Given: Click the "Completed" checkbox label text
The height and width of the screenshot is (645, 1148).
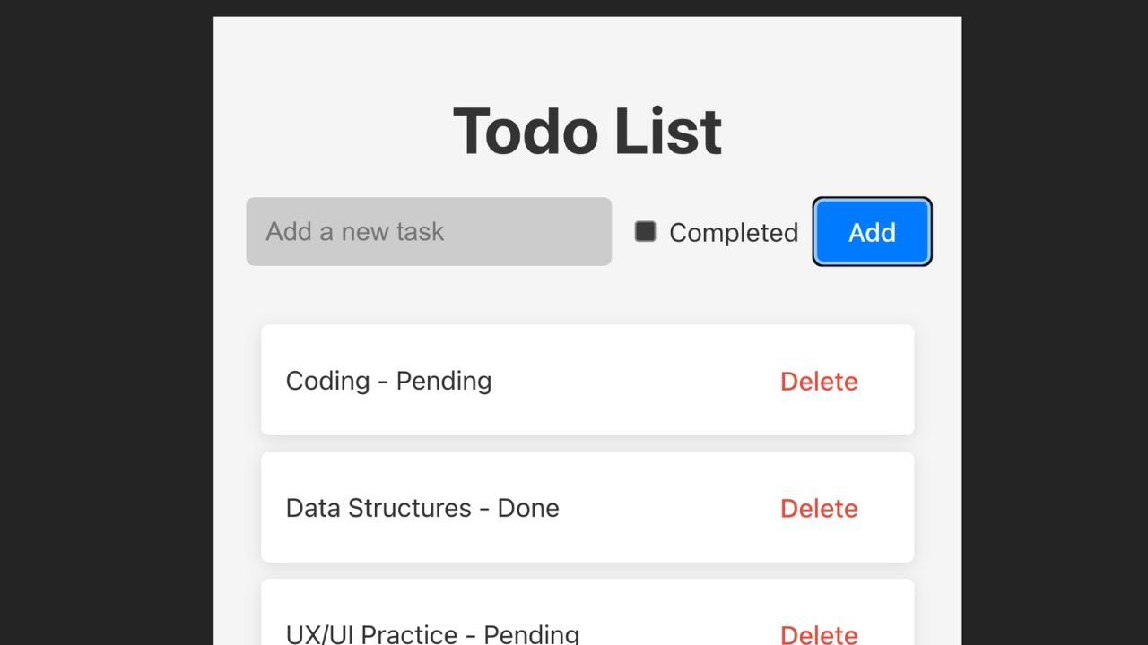Looking at the screenshot, I should click(x=733, y=233).
